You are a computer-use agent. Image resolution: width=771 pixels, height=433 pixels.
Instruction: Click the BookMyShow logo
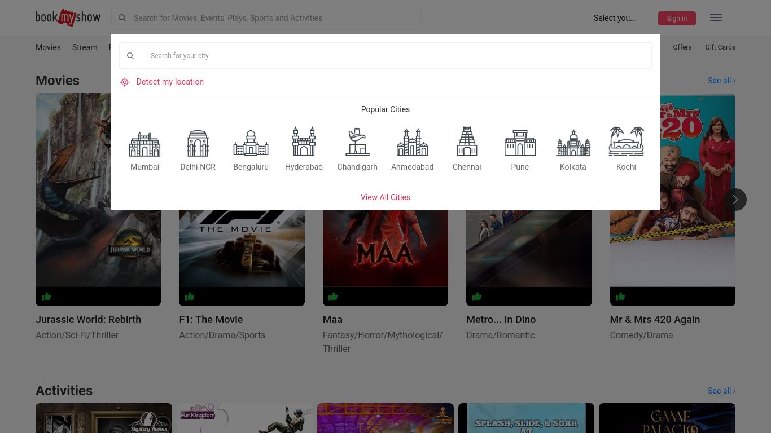coord(68,18)
